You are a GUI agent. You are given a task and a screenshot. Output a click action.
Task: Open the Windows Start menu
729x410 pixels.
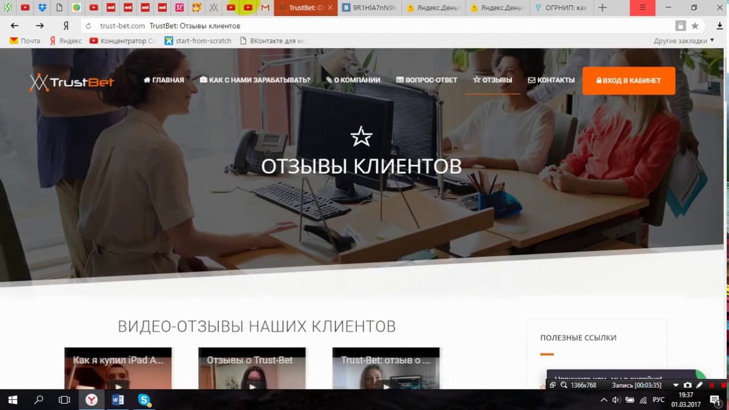coord(13,400)
